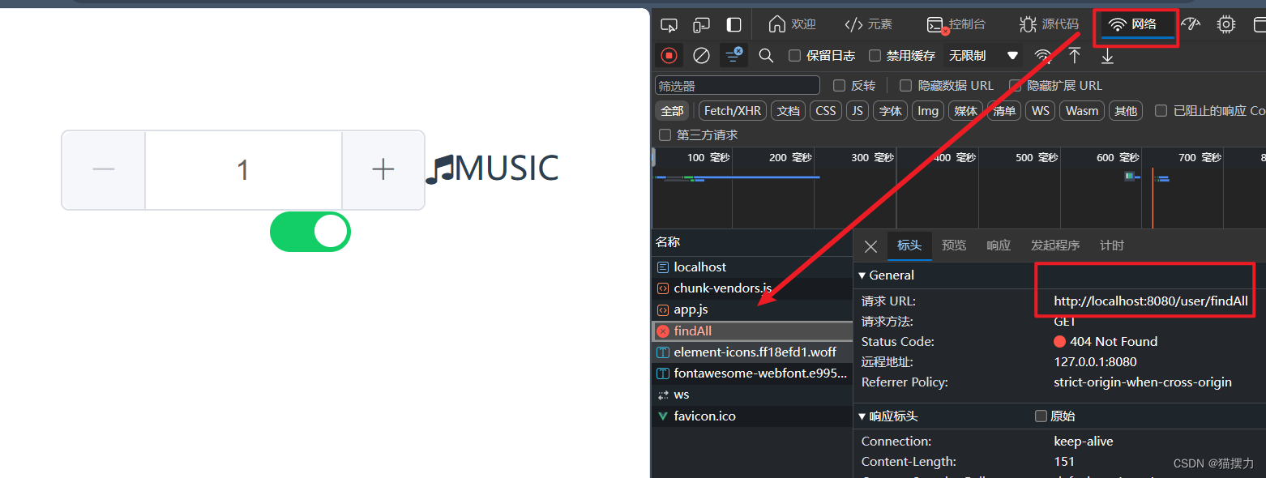Open the 预览 details tab
This screenshot has width=1266, height=478.
(954, 245)
